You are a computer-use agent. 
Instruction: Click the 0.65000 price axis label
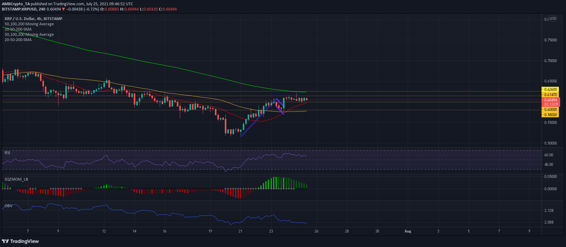pos(551,81)
